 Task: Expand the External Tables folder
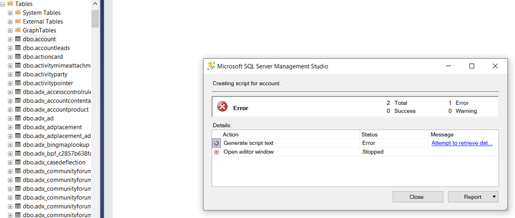pos(10,22)
